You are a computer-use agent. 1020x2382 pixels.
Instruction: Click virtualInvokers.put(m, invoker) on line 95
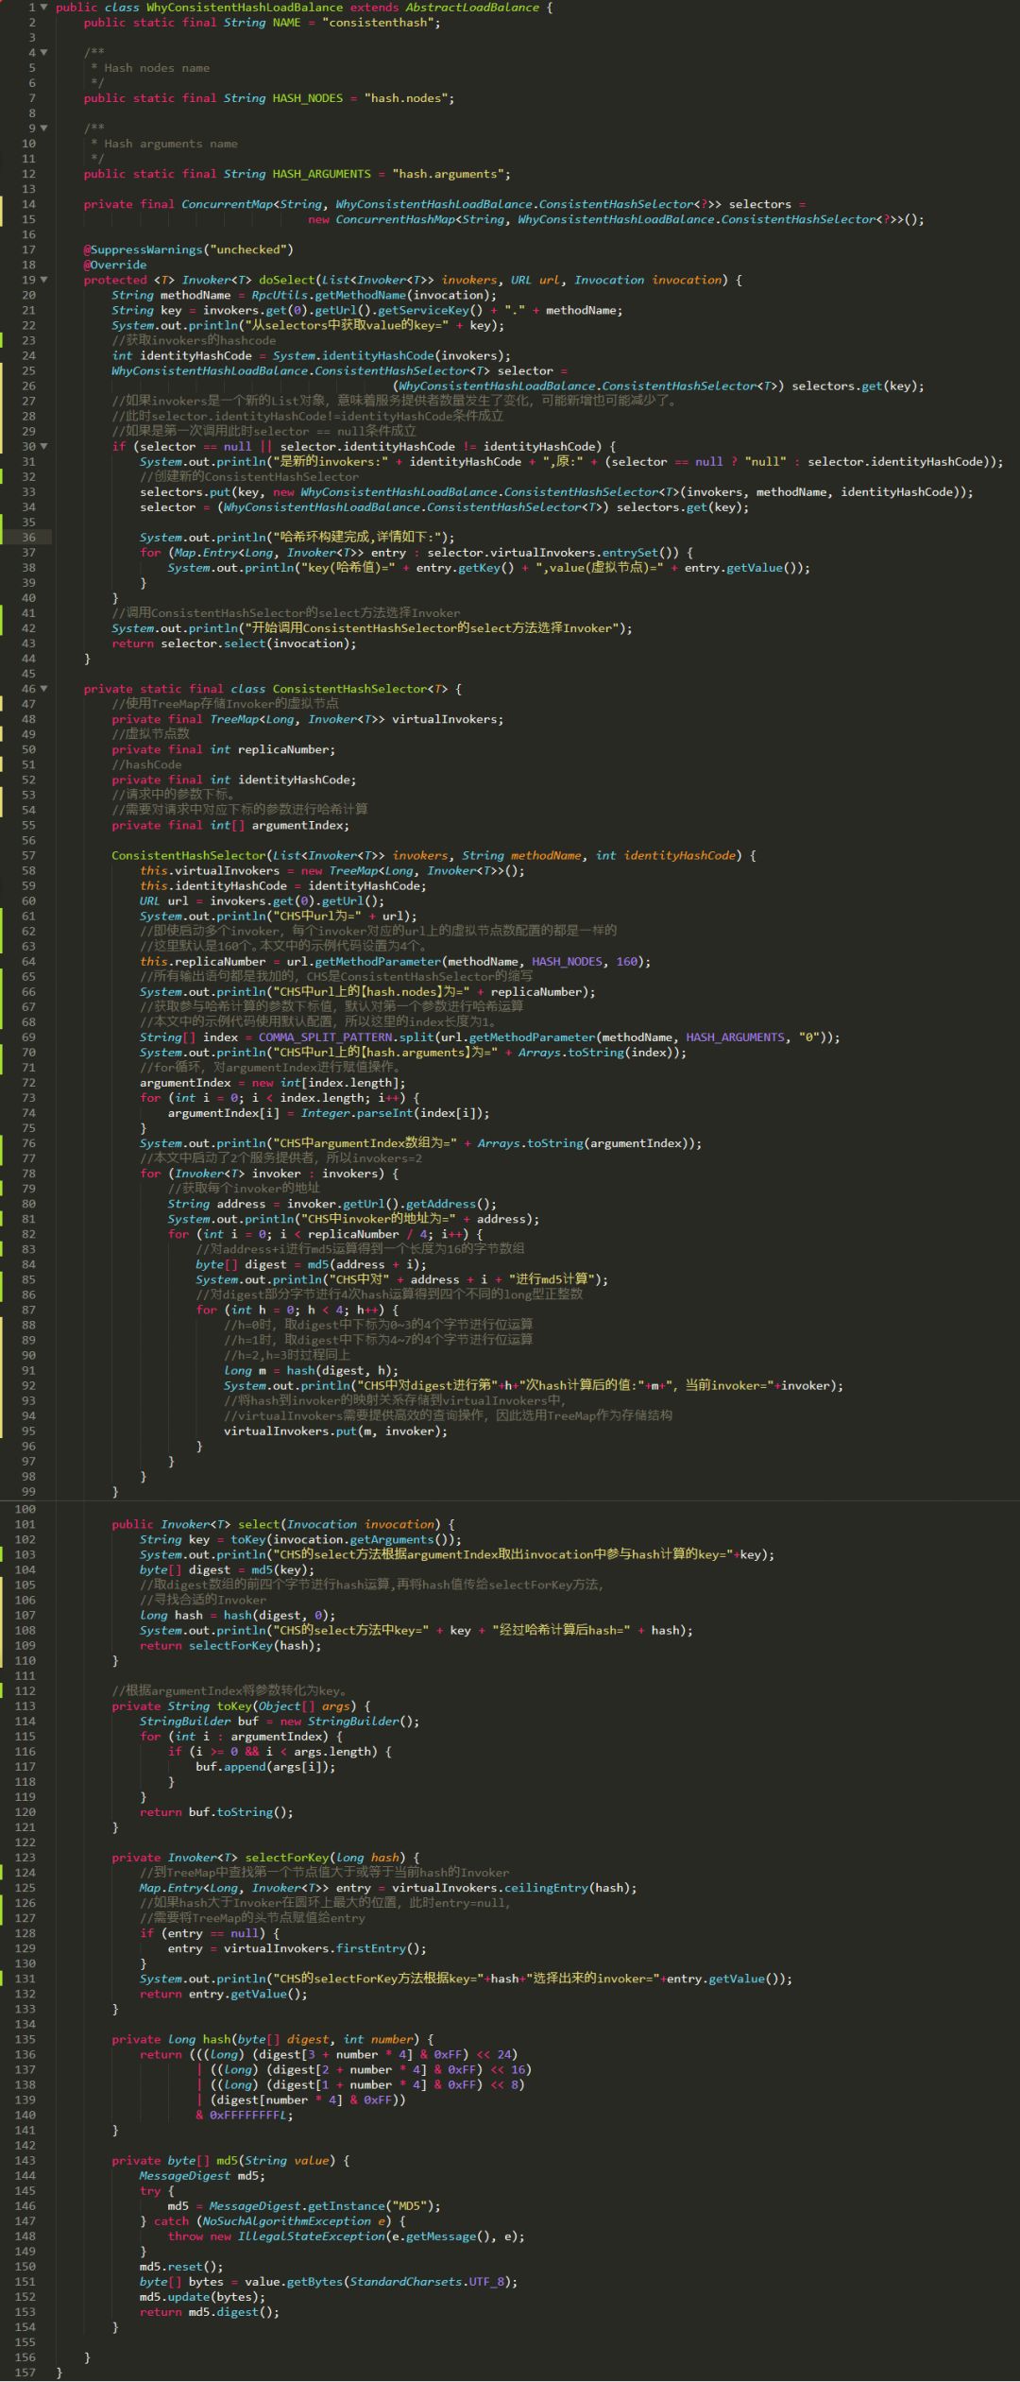click(x=335, y=1431)
